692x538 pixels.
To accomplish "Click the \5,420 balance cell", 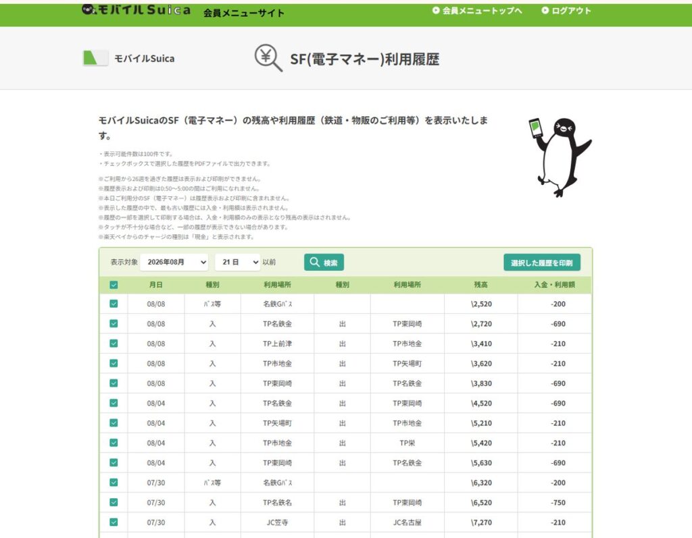I will point(481,443).
